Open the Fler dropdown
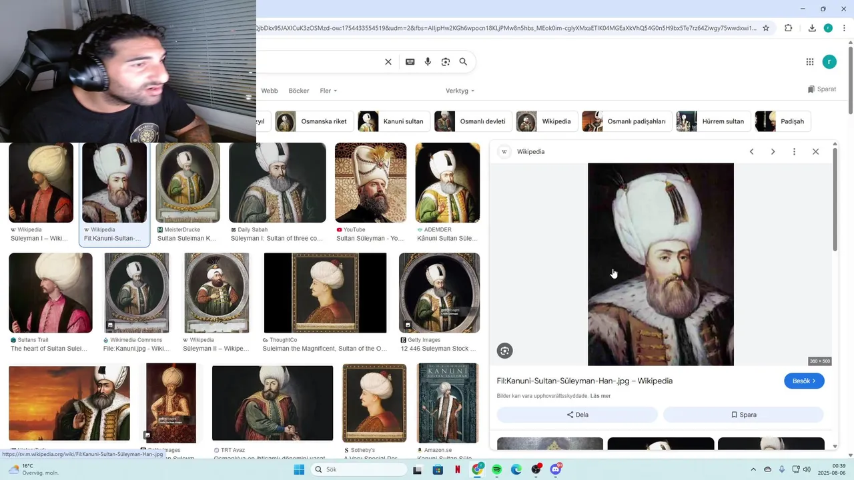Image resolution: width=854 pixels, height=480 pixels. [x=328, y=91]
